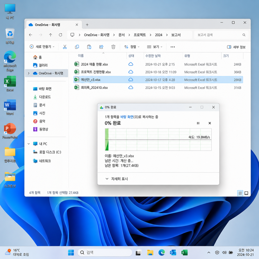
Task: Open the 정렬 sort dropdown
Action: [x=132, y=47]
